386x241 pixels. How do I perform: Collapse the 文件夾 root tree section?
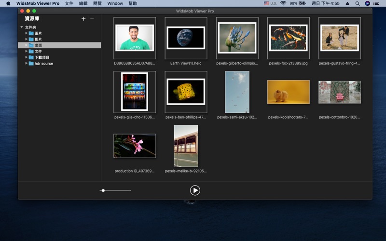[x=22, y=27]
